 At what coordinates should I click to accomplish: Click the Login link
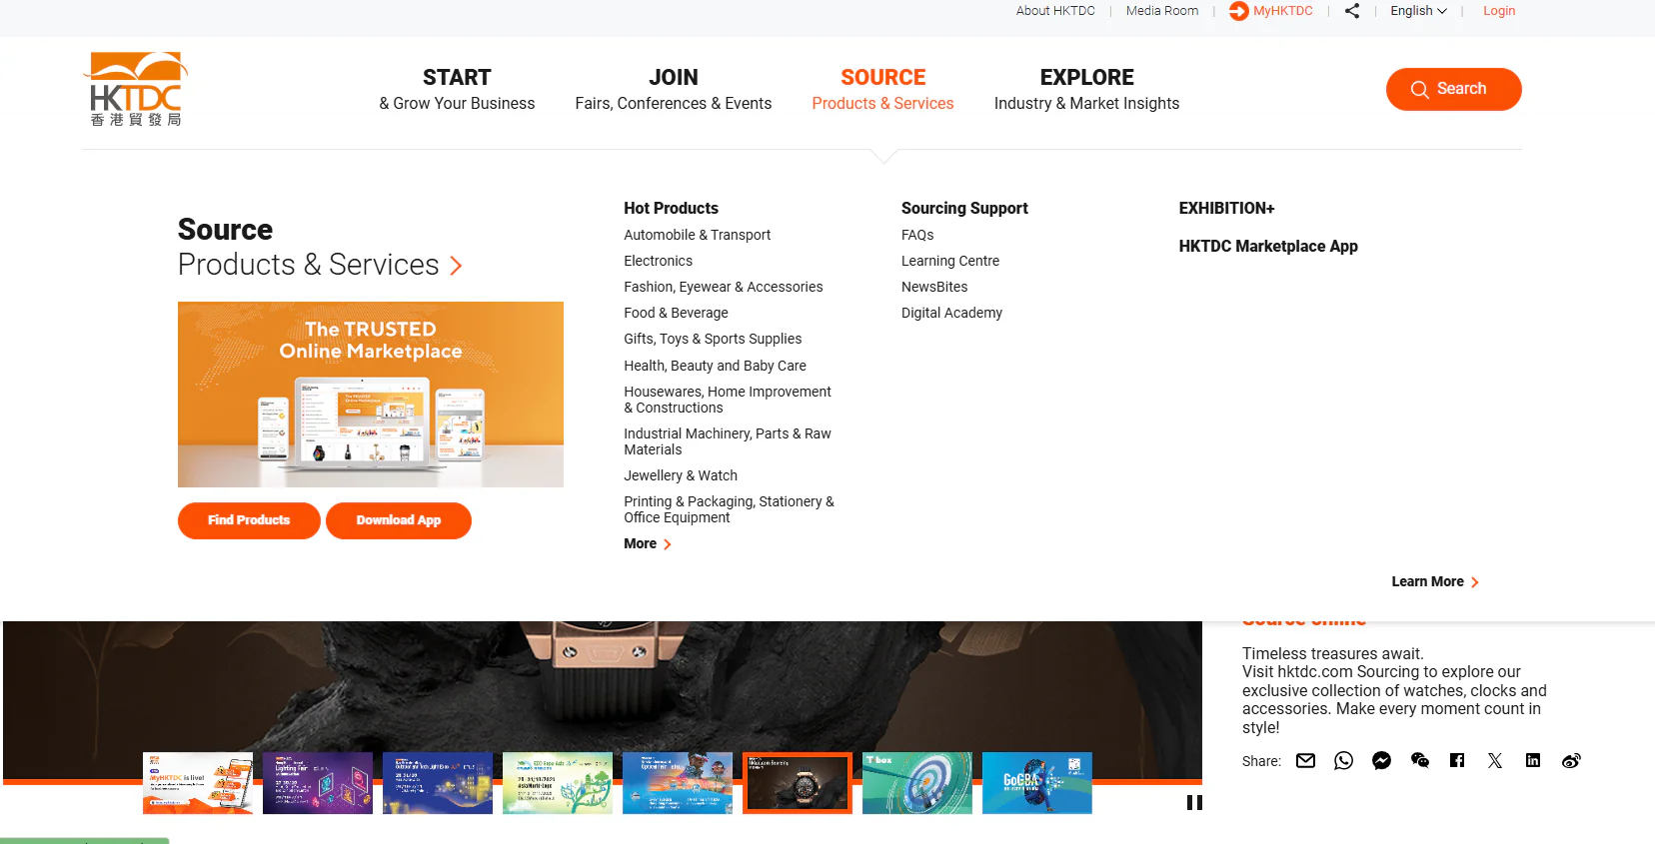tap(1499, 11)
